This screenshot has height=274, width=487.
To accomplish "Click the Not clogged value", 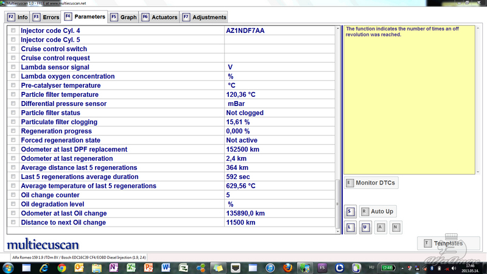I will click(245, 113).
